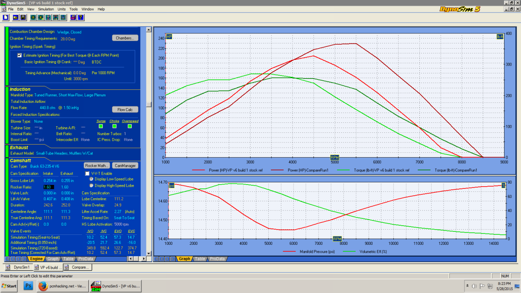Click the Chamber Timing Requirements 28.0 Deg value

coord(68,38)
